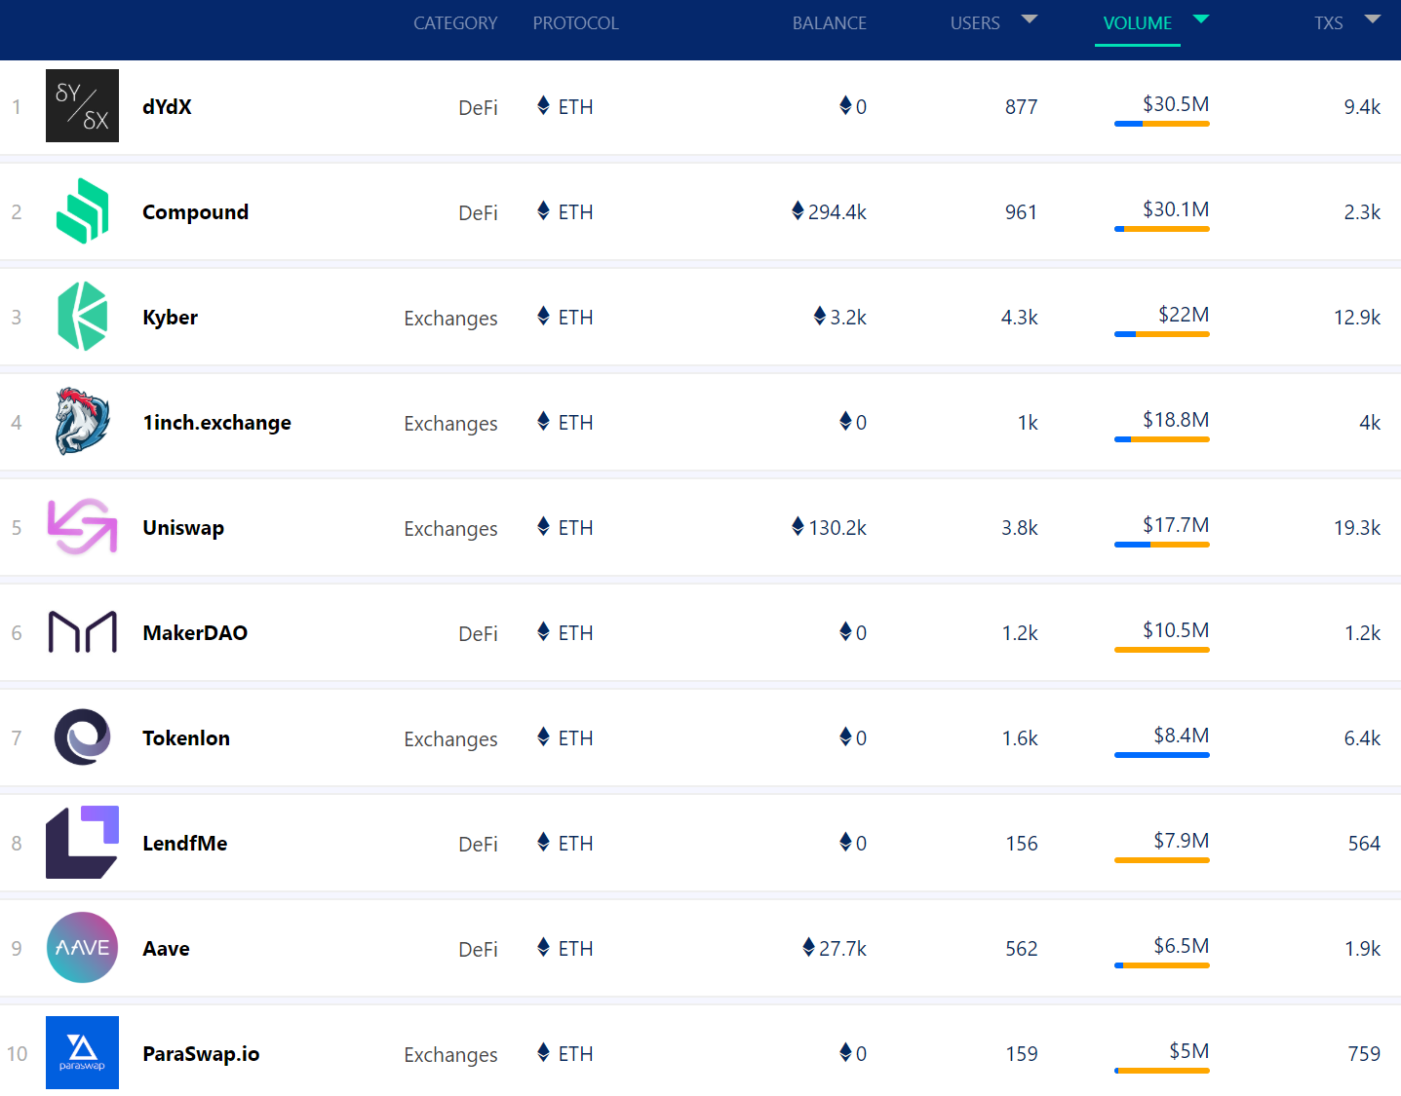The width and height of the screenshot is (1401, 1096).
Task: Click the Ethereum balance icon beside 3.2k
Action: 819,316
